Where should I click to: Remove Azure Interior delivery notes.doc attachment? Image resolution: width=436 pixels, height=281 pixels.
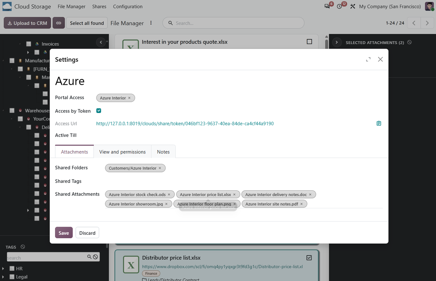pyautogui.click(x=310, y=194)
